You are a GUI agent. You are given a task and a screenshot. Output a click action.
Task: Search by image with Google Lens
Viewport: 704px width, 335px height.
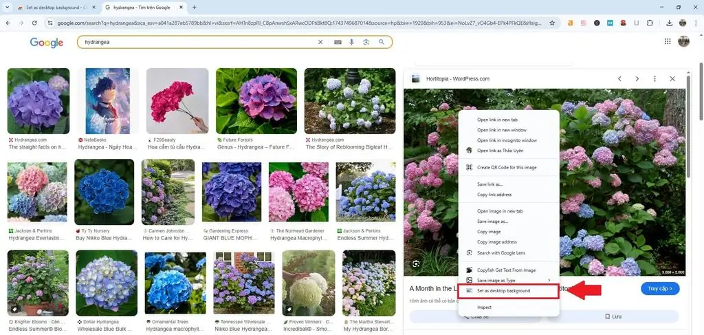point(366,42)
